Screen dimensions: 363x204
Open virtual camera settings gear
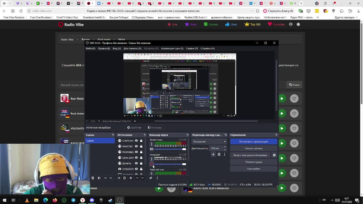[x=274, y=155]
